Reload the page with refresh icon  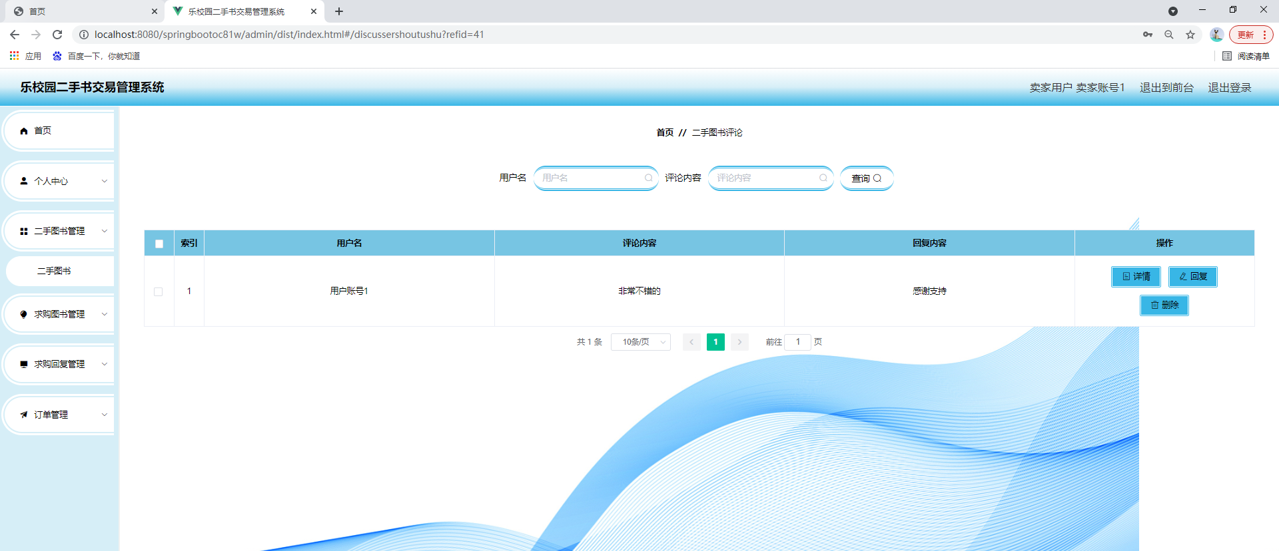(57, 35)
